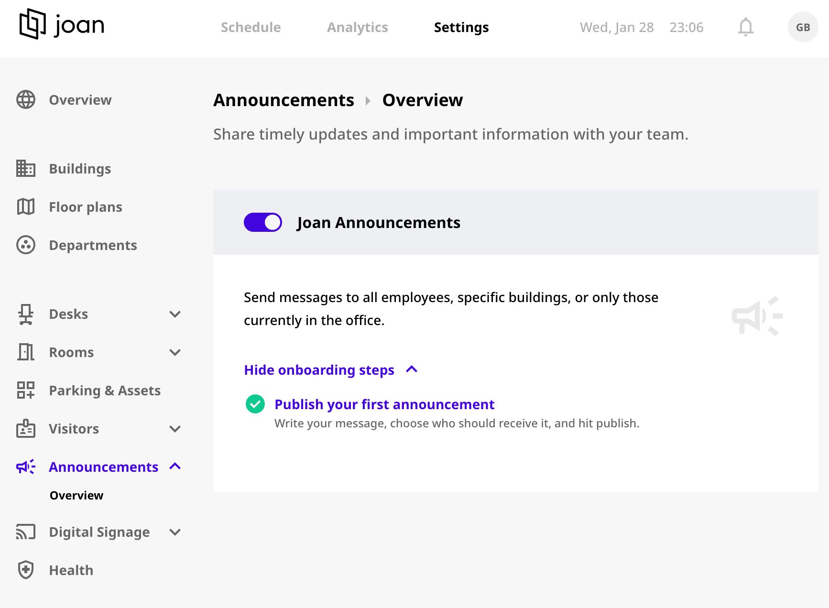Toggle the Joan Announcements switch off
The height and width of the screenshot is (608, 829).
point(263,222)
